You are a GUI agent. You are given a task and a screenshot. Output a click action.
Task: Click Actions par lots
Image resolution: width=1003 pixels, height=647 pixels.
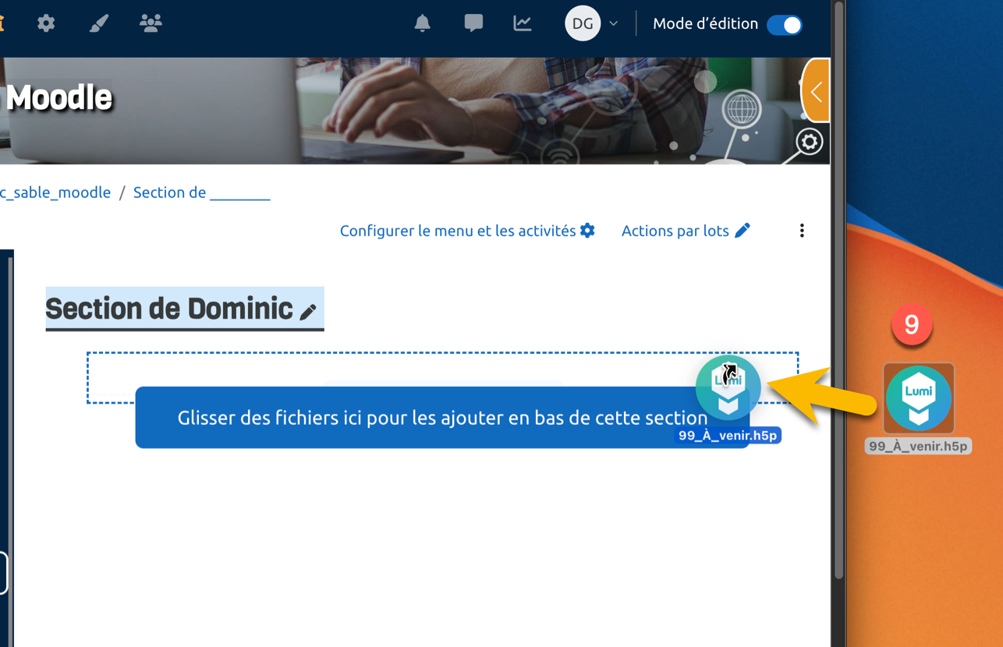(x=686, y=231)
